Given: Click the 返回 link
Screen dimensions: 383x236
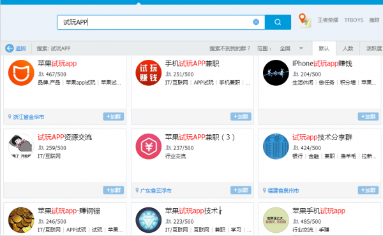Looking at the screenshot, I should pos(20,48).
